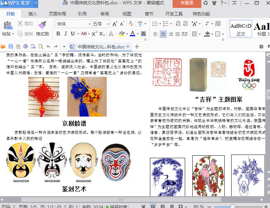Viewport: 270px width, 208px height.
Task: Click the increase font size icon
Action: pos(115,24)
